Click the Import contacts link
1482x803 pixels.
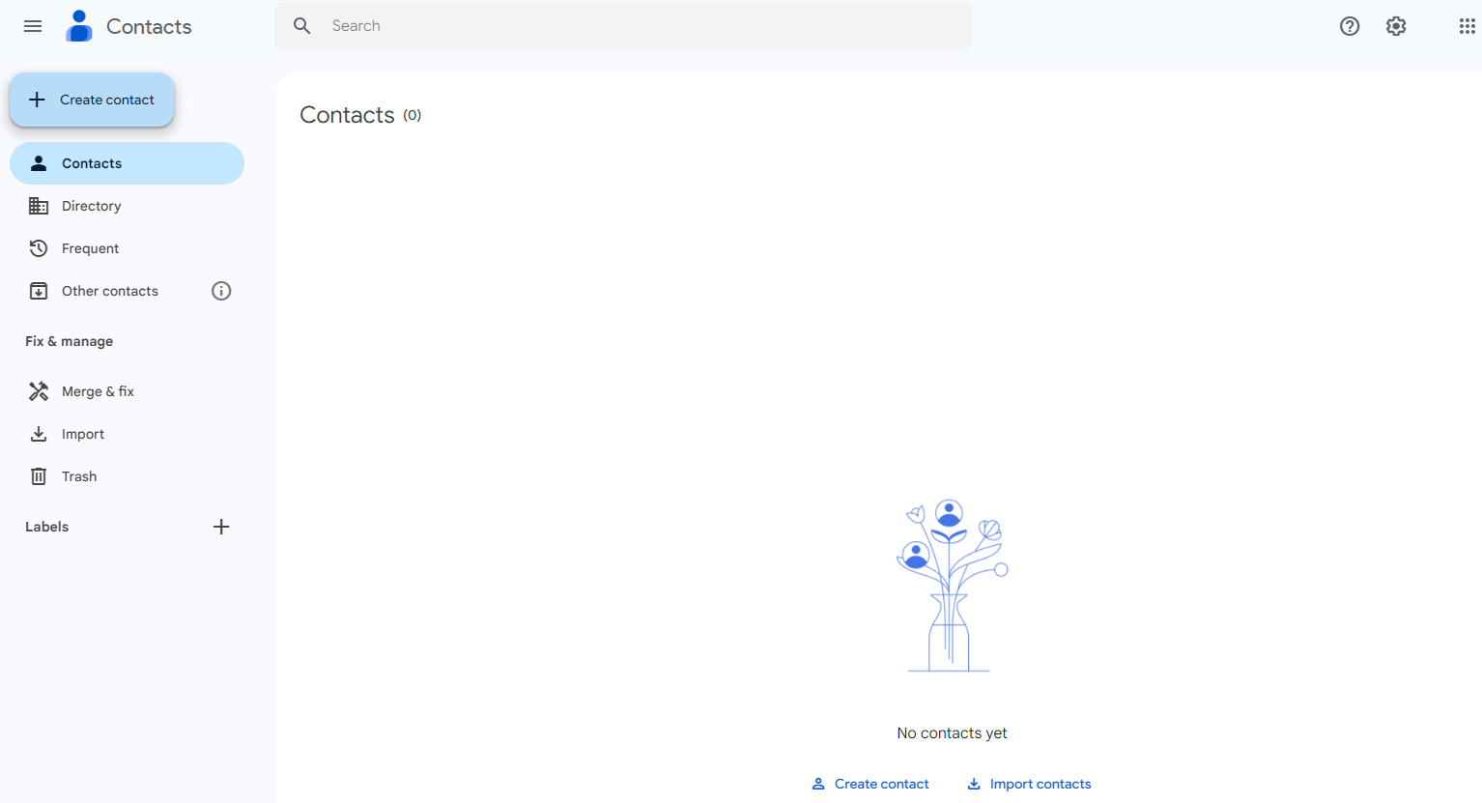tap(1029, 784)
